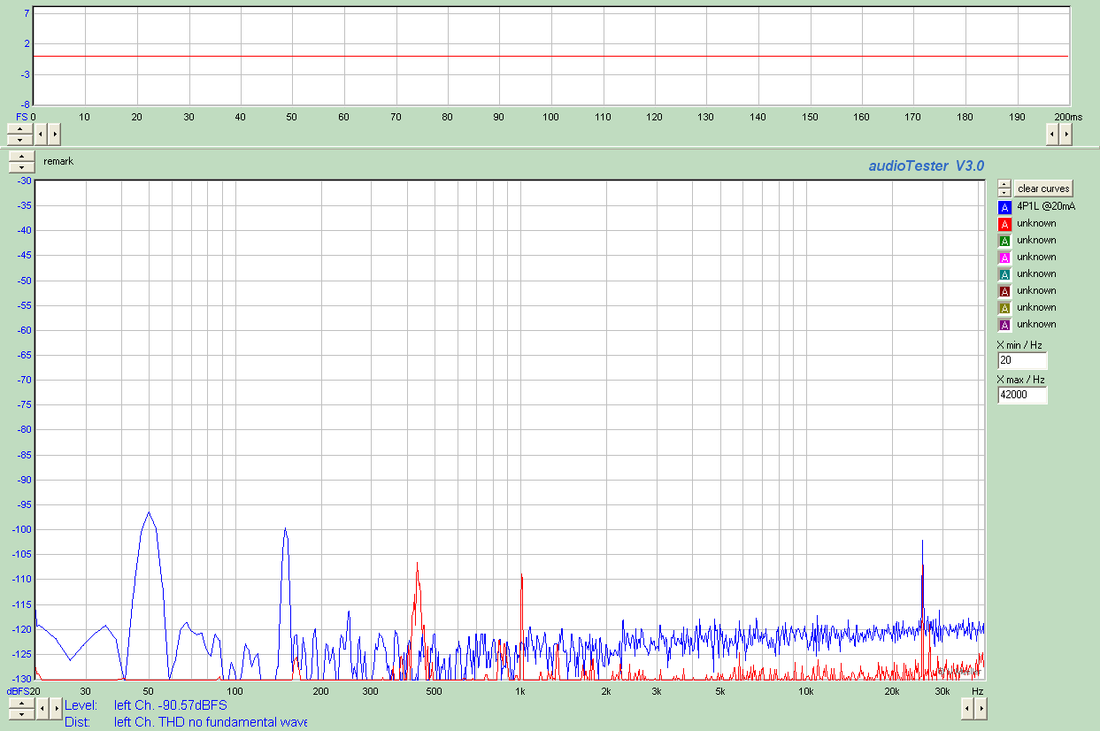Viewport: 1100px width, 731px height.
Task: Select the teal curve A icon
Action: pyautogui.click(x=1004, y=274)
